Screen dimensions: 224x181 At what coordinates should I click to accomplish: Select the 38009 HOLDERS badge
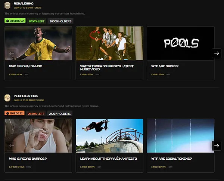60,21
